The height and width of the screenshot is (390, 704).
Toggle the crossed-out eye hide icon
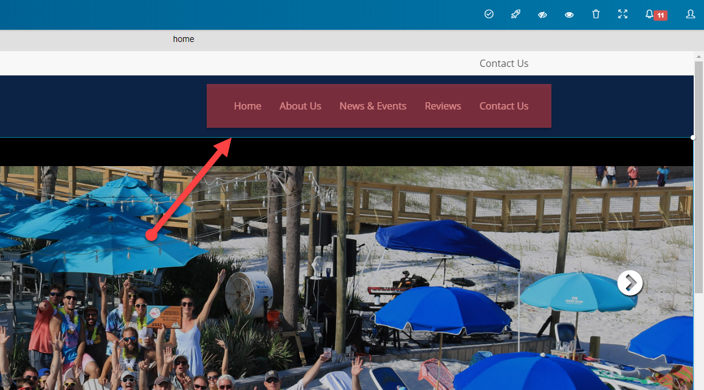[x=542, y=15]
